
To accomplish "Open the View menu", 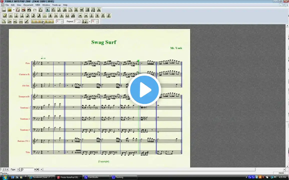I will 19,5.
